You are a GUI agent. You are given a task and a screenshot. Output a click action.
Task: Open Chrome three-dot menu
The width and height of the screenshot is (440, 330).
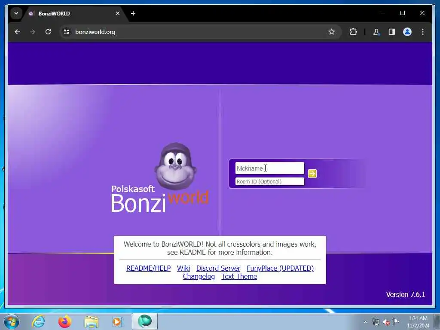pos(423,32)
